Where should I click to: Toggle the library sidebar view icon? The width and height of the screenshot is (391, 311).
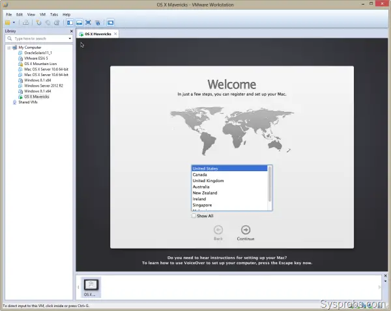(70, 23)
